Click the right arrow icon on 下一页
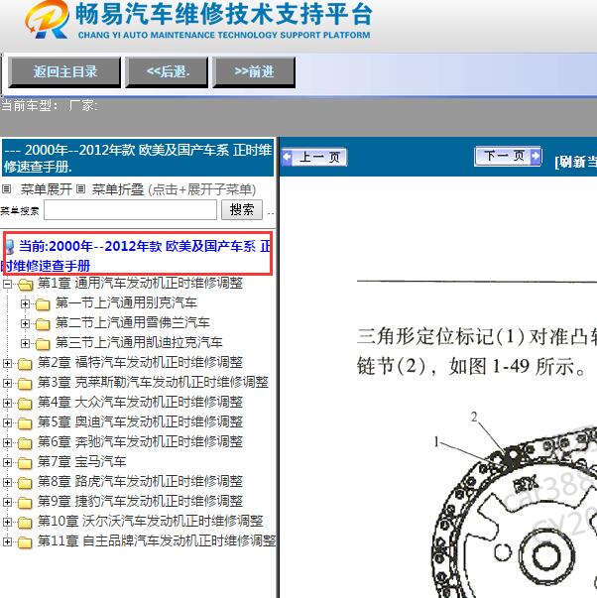The image size is (597, 598). point(536,156)
